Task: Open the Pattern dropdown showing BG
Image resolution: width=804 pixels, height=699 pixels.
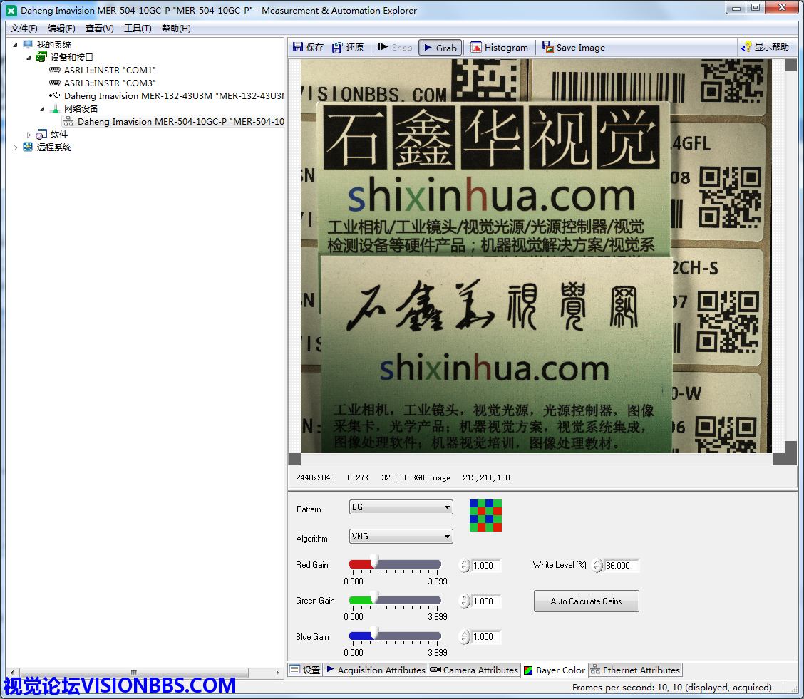Action: (401, 507)
